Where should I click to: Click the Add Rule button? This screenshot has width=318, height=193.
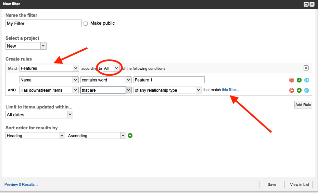pyautogui.click(x=303, y=105)
